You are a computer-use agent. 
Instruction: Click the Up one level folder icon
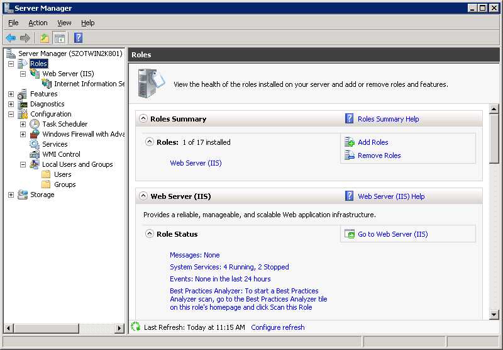click(x=45, y=38)
